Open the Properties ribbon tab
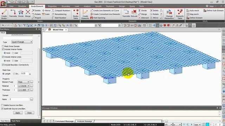The height and width of the screenshot is (126, 225). point(52,6)
